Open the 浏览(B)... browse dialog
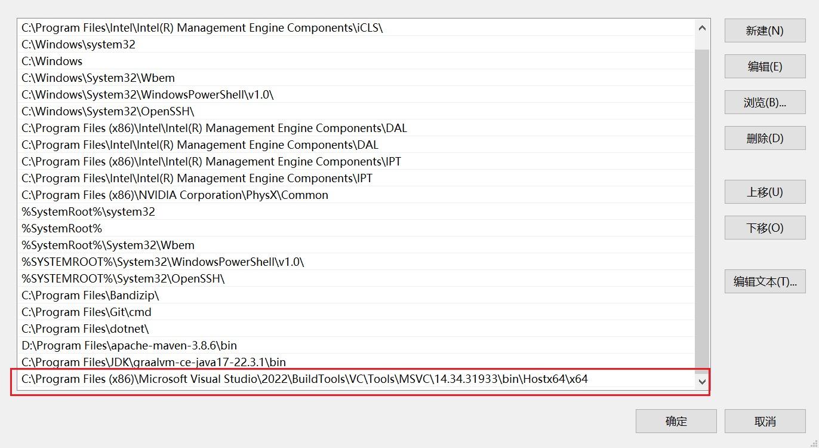Screen dimensions: 819x448 pyautogui.click(x=765, y=102)
